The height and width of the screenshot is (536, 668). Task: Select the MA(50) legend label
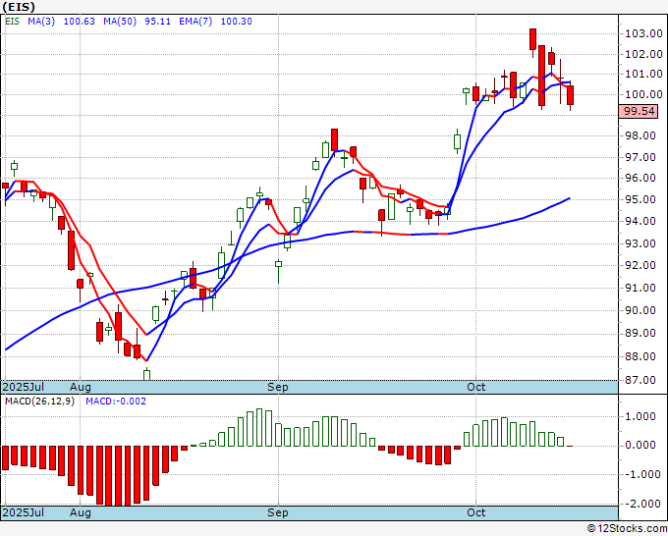pyautogui.click(x=120, y=22)
